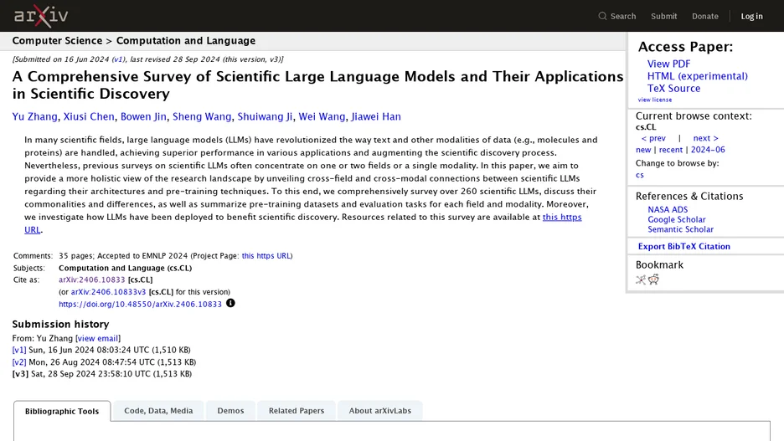The width and height of the screenshot is (784, 441).
Task: Open author Bowen Jin
Action: 143,116
